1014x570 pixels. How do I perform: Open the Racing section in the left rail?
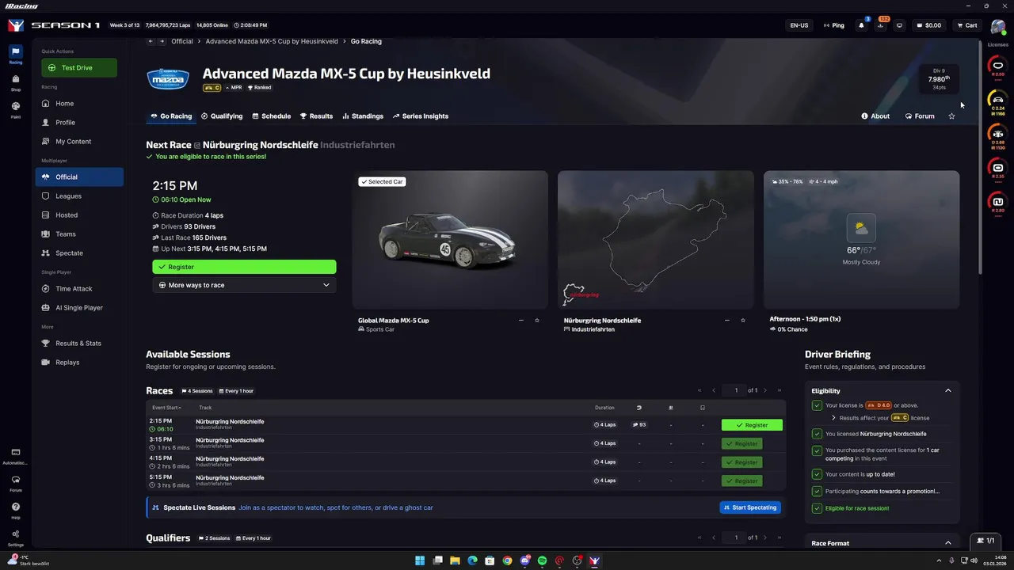pos(15,55)
